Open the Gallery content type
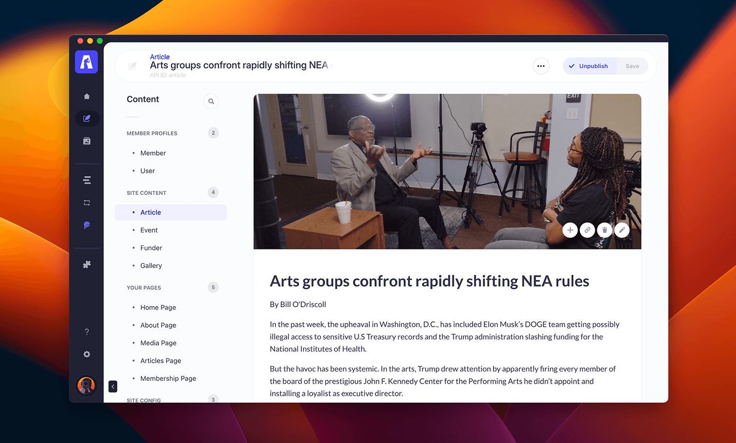The width and height of the screenshot is (736, 443). point(151,266)
